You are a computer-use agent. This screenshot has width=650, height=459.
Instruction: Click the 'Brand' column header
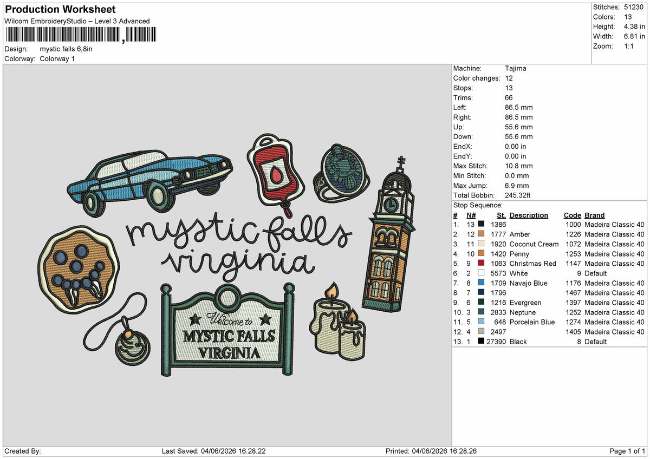pyautogui.click(x=595, y=215)
